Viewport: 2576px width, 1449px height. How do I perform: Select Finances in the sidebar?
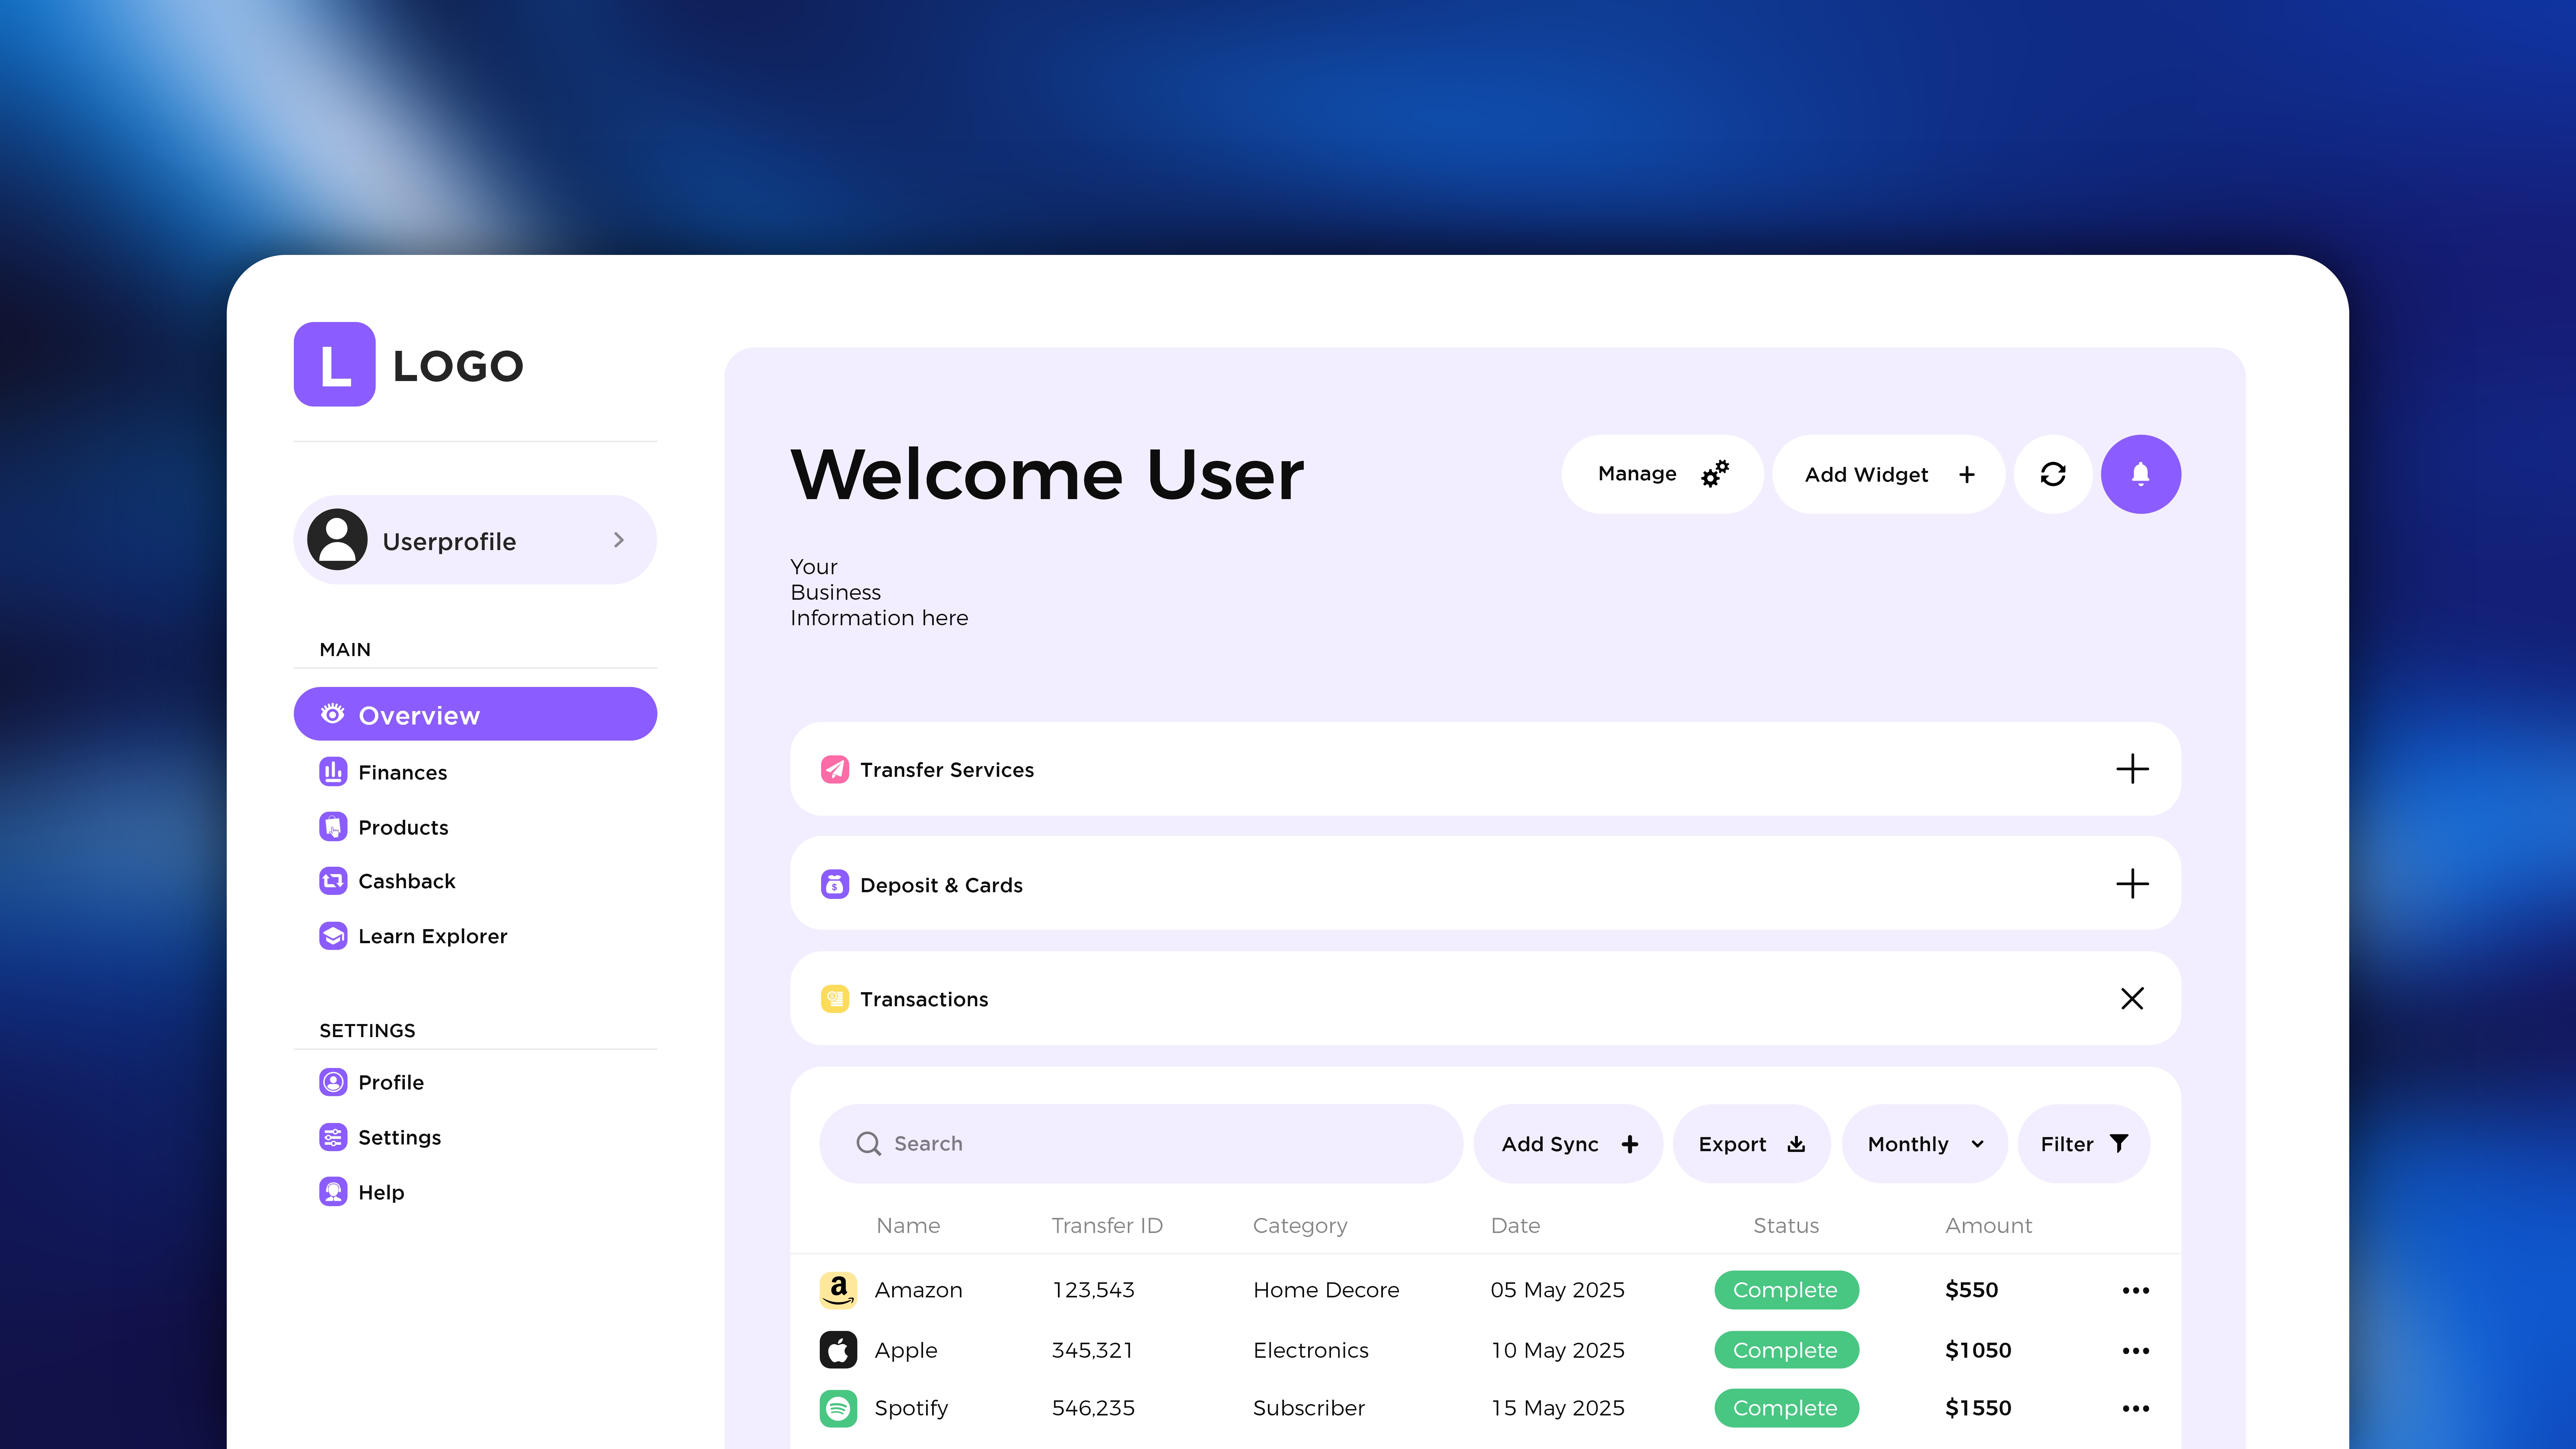(402, 772)
